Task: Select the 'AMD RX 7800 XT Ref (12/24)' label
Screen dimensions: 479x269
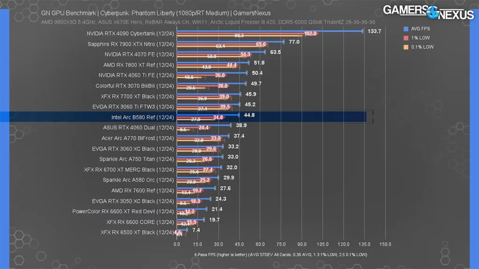Action: pyautogui.click(x=138, y=65)
